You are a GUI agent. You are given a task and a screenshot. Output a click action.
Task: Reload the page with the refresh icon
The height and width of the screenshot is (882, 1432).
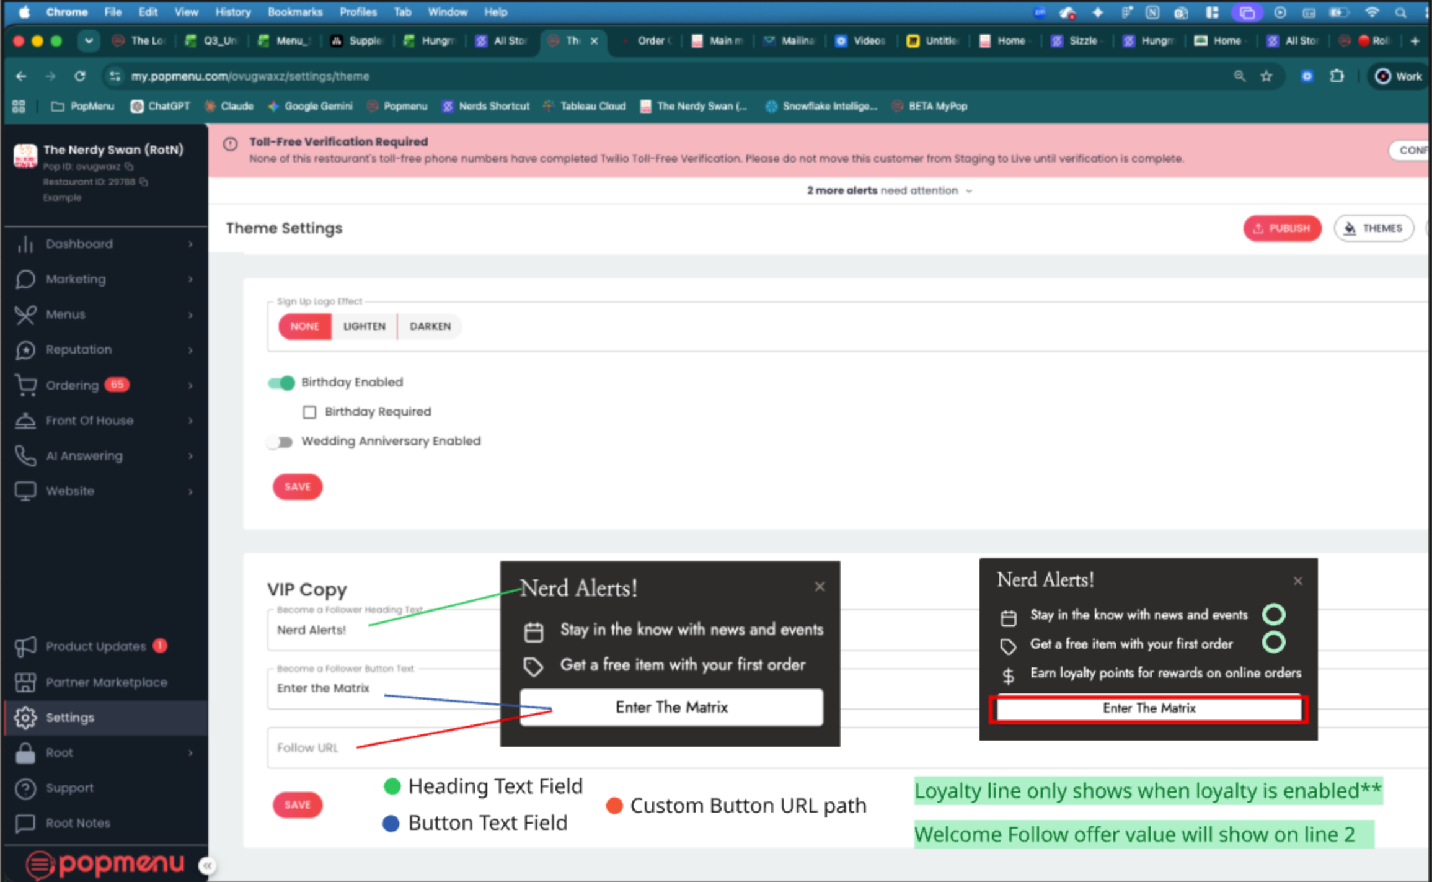80,76
